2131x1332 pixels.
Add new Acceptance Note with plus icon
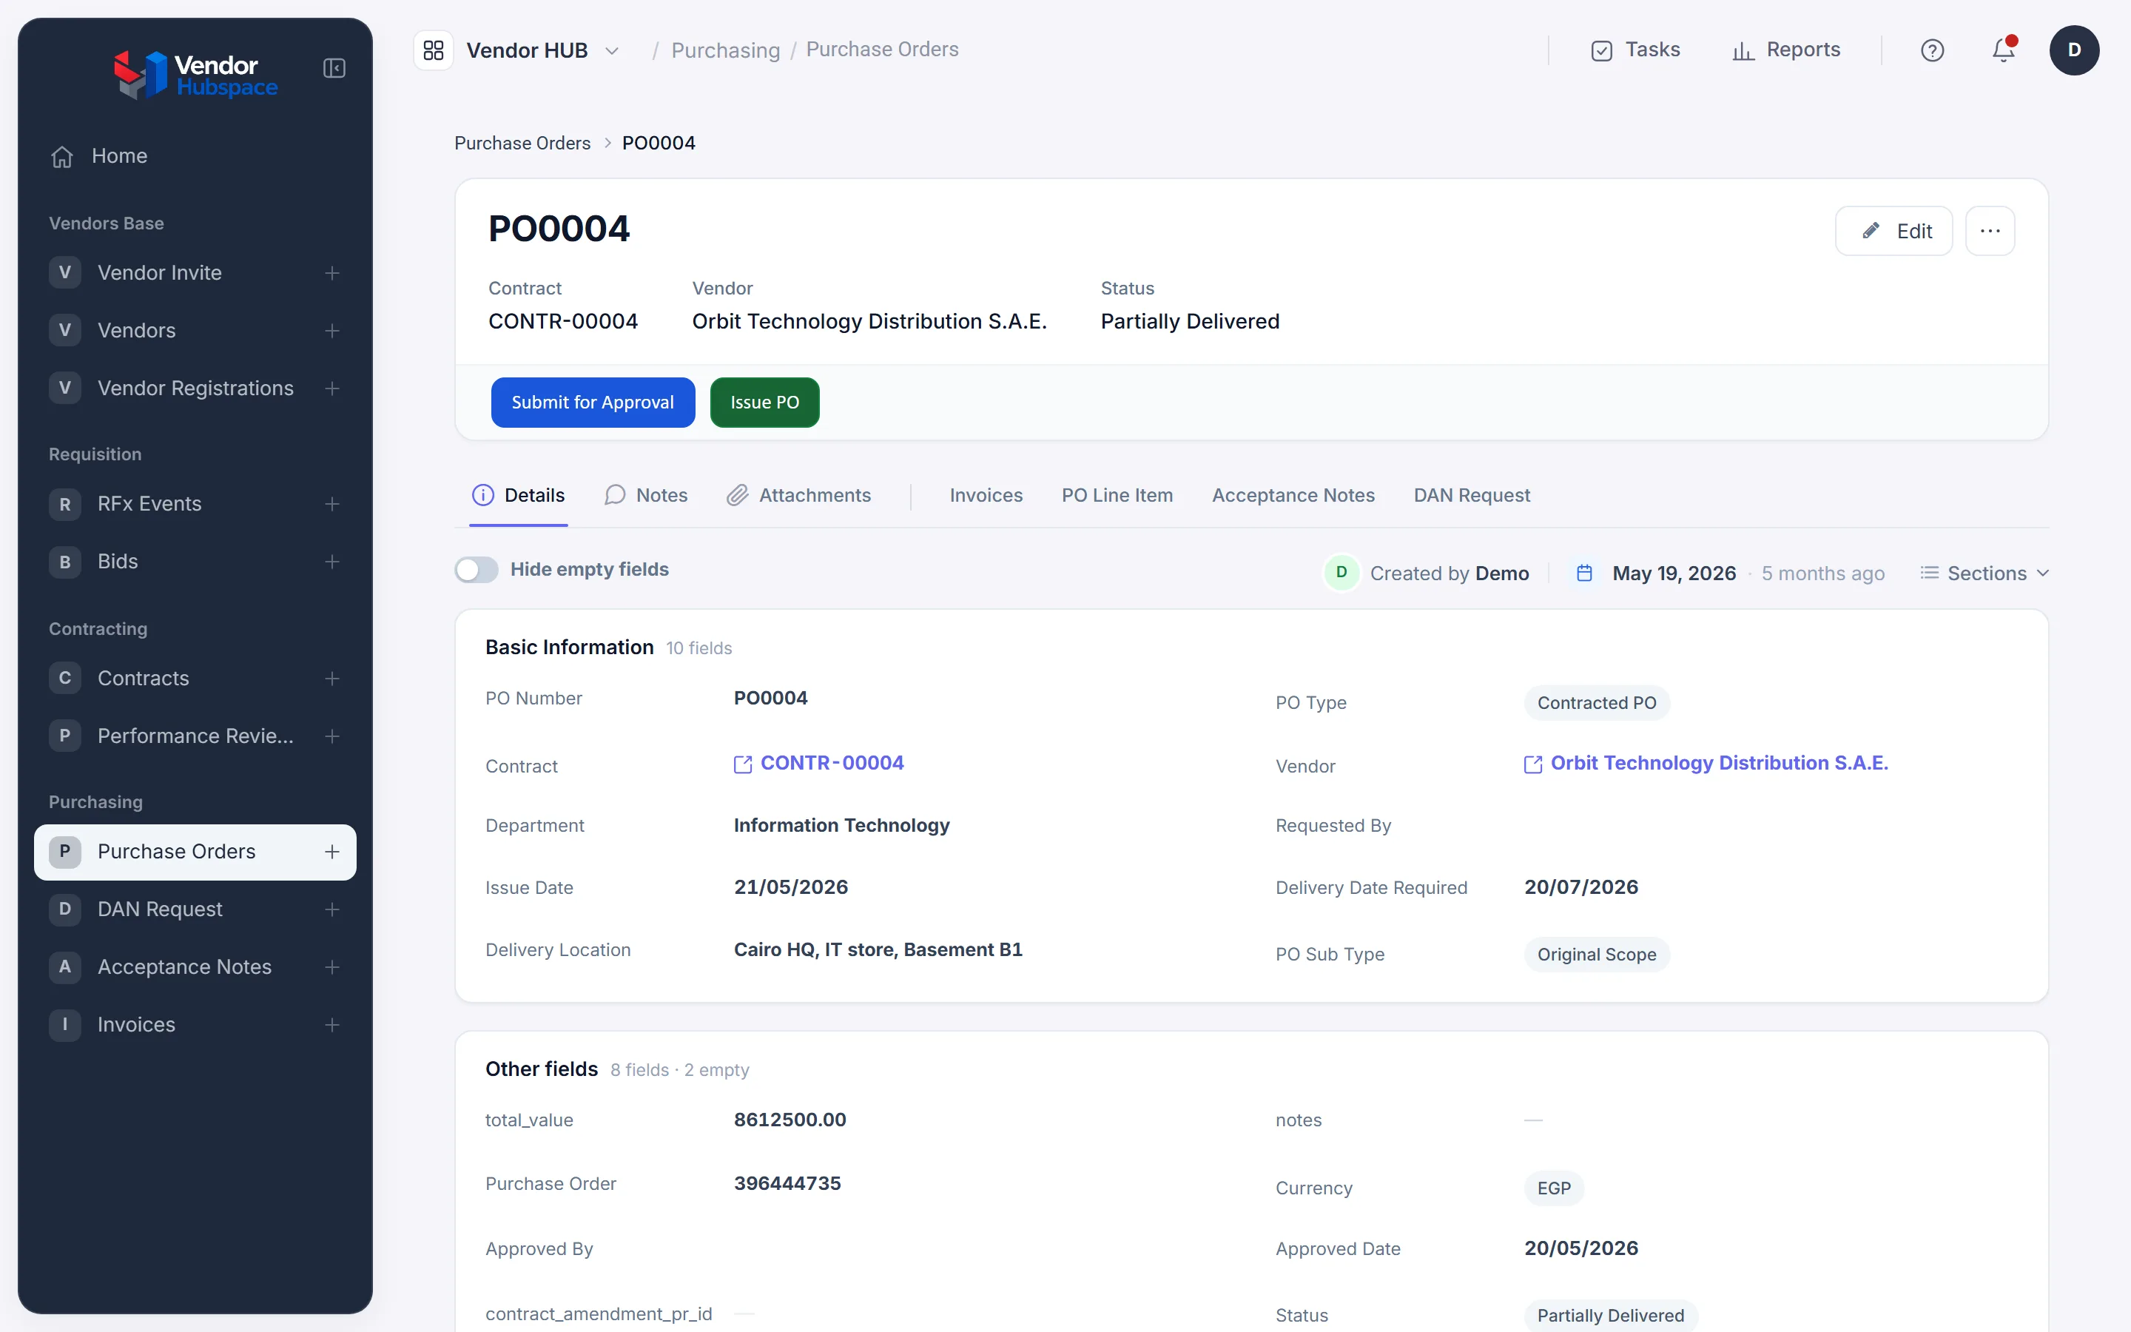pyautogui.click(x=332, y=967)
